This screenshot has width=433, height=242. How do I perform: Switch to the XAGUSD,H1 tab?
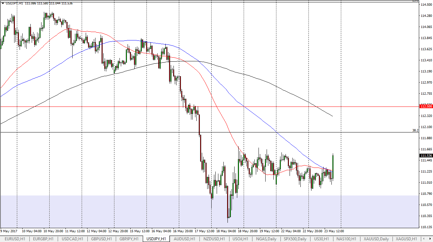pyautogui.click(x=406, y=239)
